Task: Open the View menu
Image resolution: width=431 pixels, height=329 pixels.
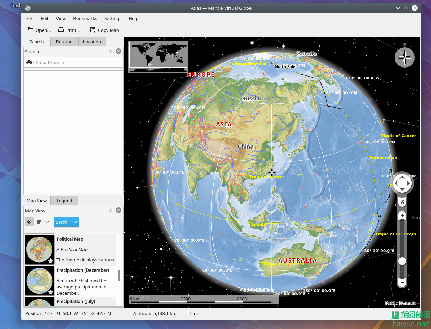Action: (x=61, y=18)
